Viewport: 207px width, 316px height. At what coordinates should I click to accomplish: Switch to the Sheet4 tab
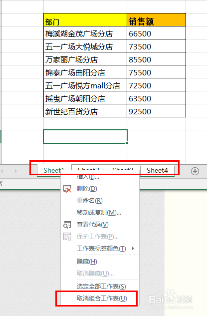coord(157,171)
